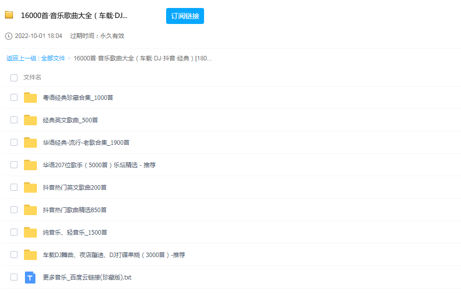Click the txt file icon for 更多音乐_百度云链接
Viewport: 461px width, 296px height.
point(30,278)
